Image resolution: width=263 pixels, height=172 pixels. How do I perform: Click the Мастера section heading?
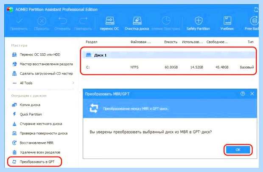19,46
